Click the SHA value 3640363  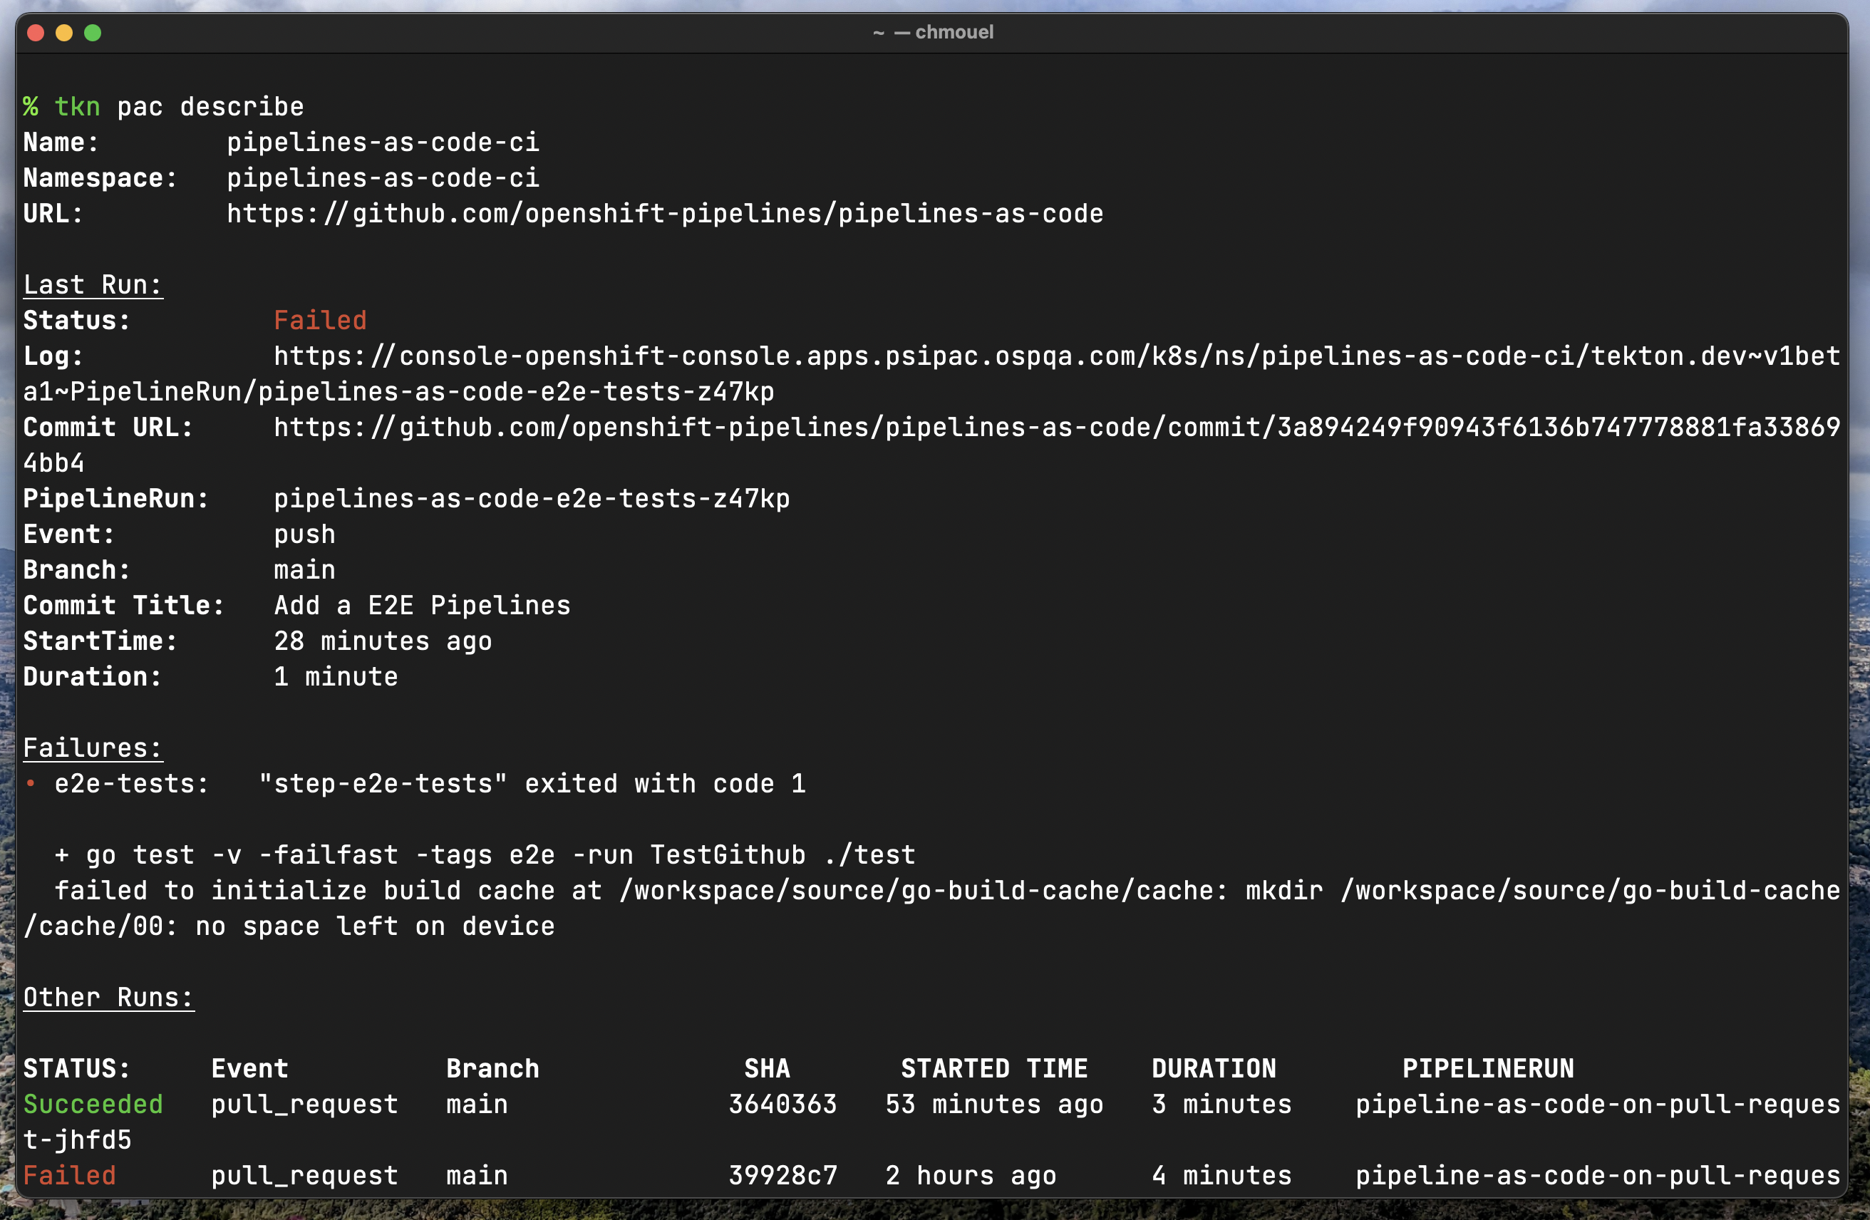pos(782,1105)
